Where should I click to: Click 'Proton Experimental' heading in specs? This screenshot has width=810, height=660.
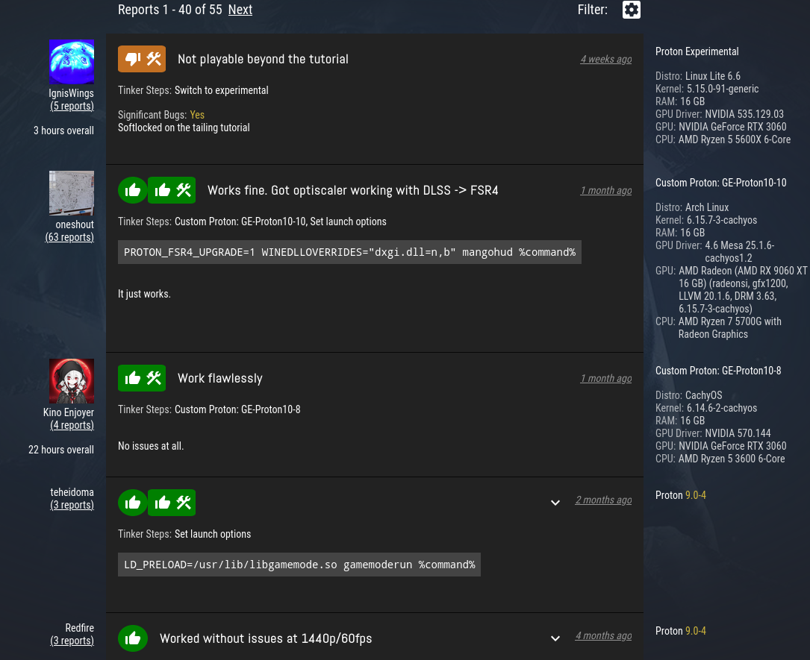coord(697,51)
